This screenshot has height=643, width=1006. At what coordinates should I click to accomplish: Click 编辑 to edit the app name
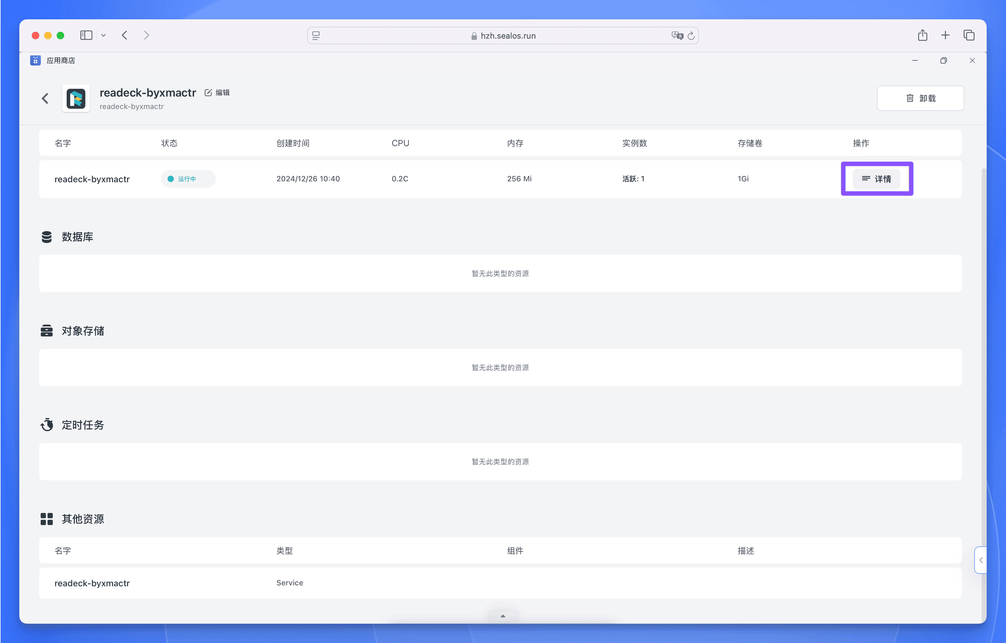click(x=217, y=93)
